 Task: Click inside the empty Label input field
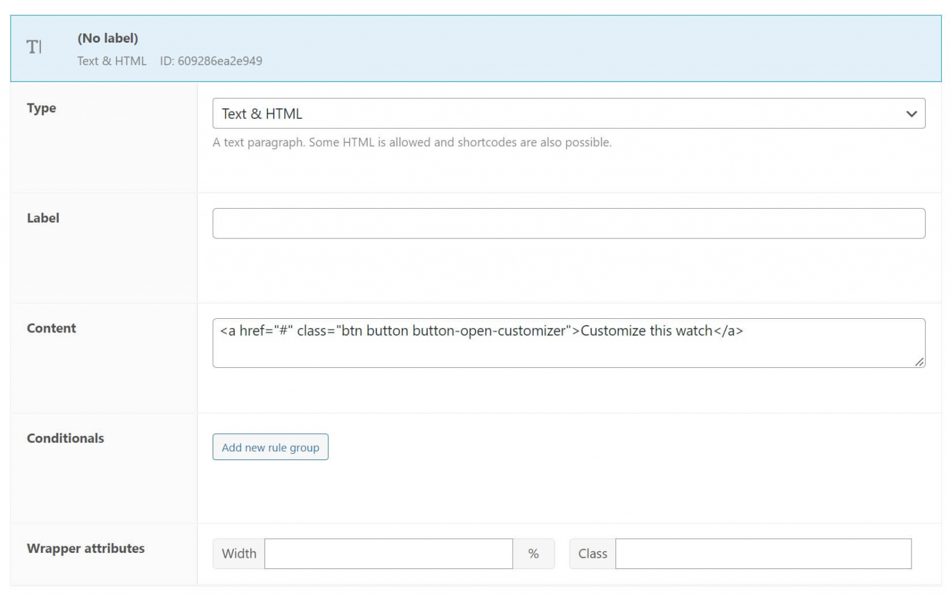coord(568,223)
